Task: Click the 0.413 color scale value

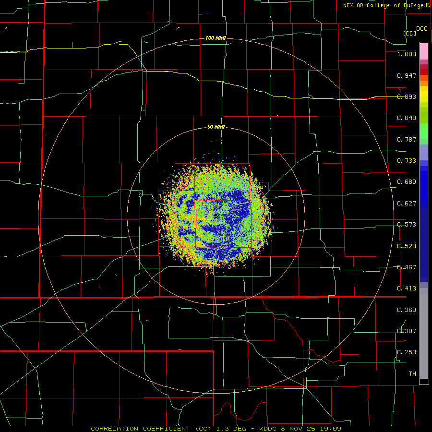Action: 407,288
